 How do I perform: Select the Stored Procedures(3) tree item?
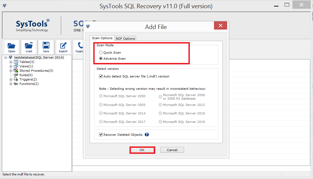36,71
